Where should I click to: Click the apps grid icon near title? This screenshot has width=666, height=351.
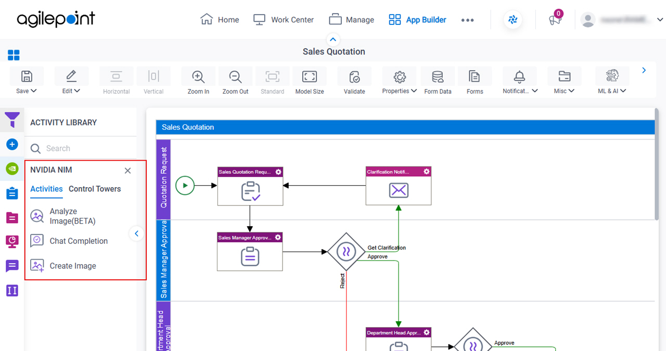(x=14, y=55)
